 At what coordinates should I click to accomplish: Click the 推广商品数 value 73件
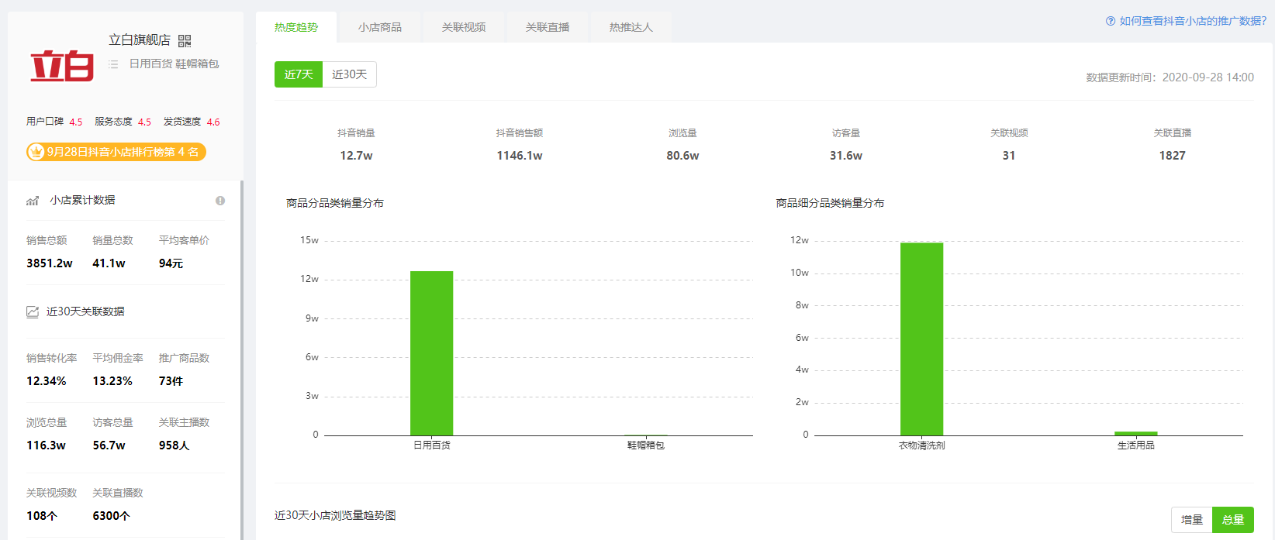point(171,381)
